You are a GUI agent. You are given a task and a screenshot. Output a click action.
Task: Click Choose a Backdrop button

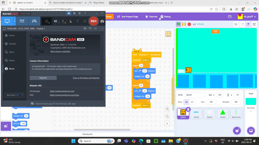[x=251, y=131]
